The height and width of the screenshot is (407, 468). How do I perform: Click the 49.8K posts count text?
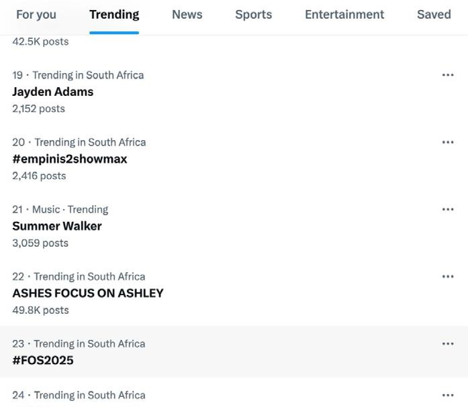[40, 310]
